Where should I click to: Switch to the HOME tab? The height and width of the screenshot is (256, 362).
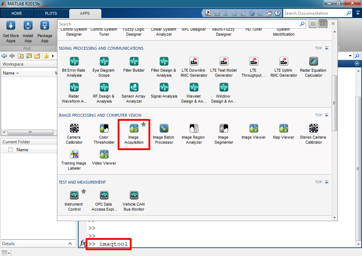tap(17, 13)
